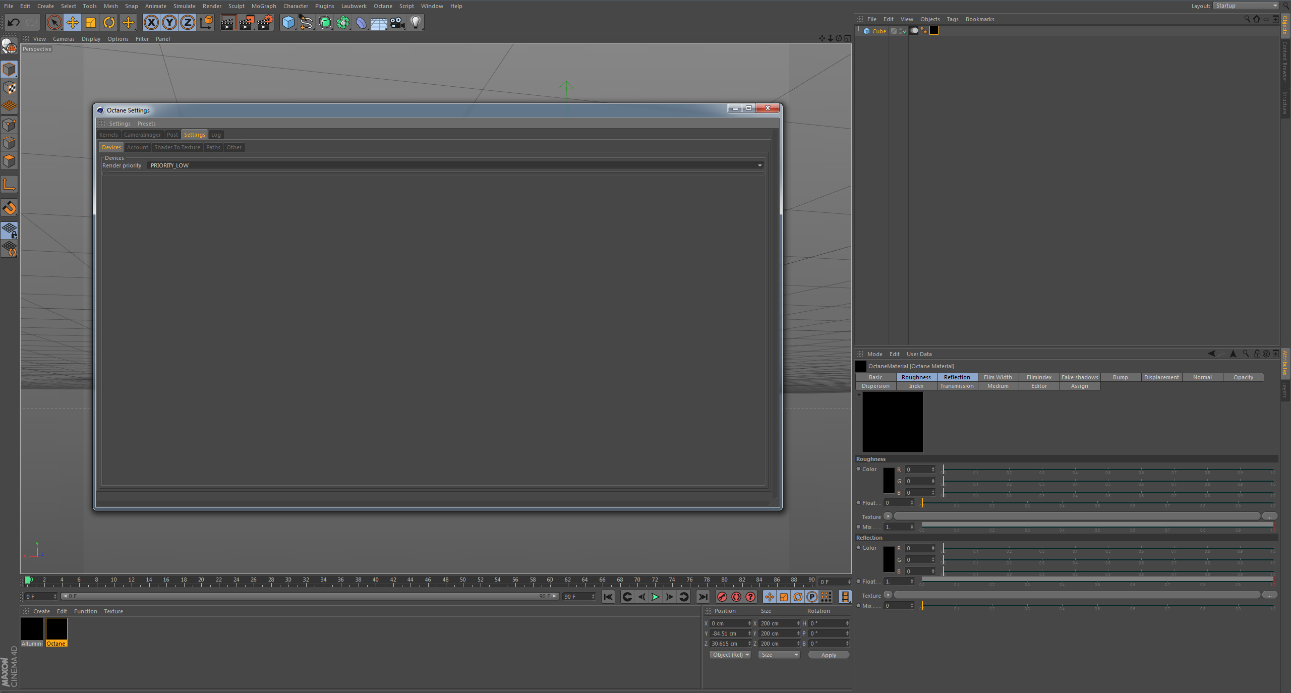
Task: Select the Rotate tool
Action: point(109,23)
